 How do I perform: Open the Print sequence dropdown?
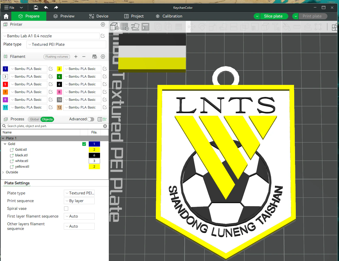(x=79, y=201)
